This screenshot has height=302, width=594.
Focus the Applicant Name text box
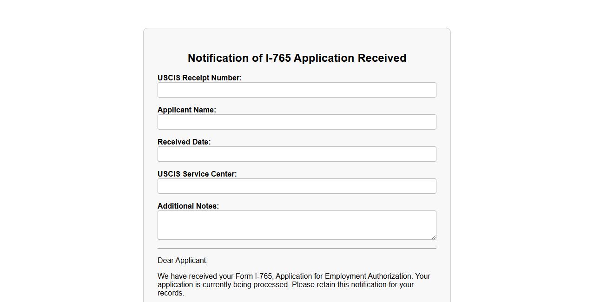[x=297, y=122]
